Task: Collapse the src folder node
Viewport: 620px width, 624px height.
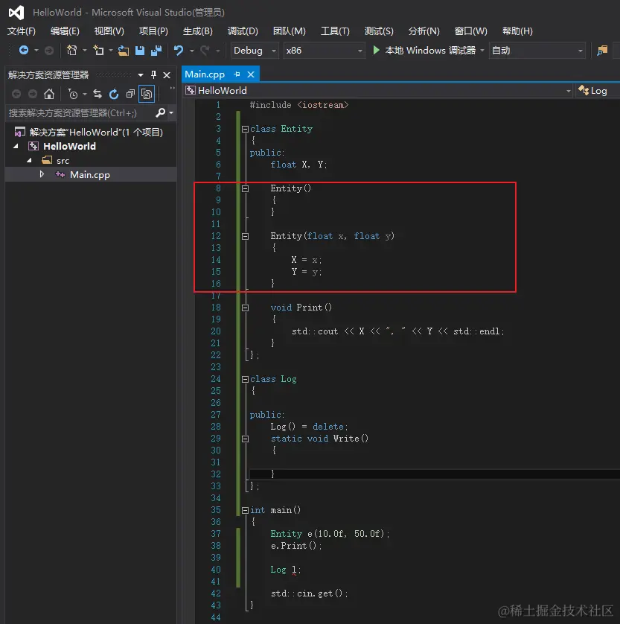Action: 29,160
